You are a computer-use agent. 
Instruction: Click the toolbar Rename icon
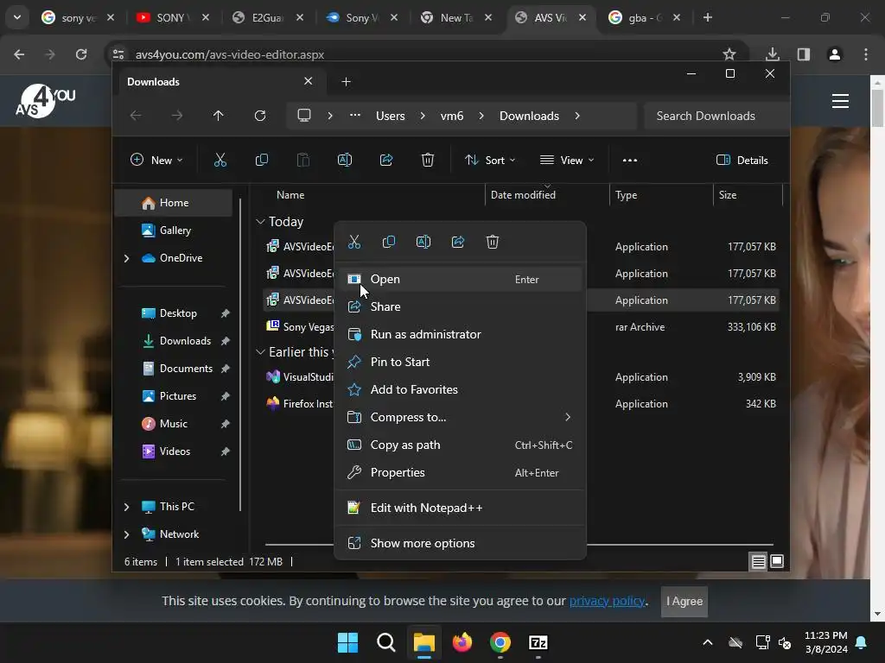pyautogui.click(x=344, y=160)
